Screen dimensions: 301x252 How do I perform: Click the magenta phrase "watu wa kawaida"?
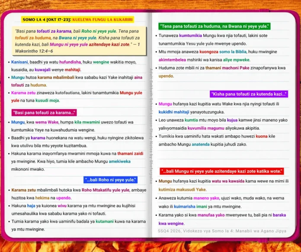click(228, 181)
